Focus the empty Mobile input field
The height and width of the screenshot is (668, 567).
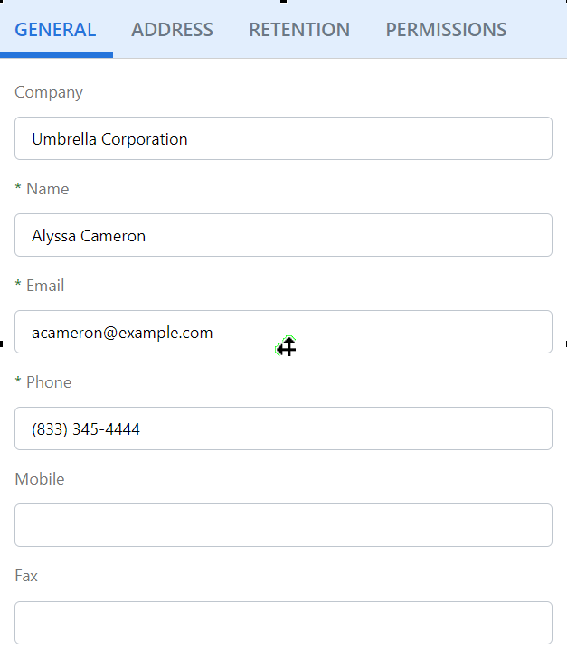283,525
